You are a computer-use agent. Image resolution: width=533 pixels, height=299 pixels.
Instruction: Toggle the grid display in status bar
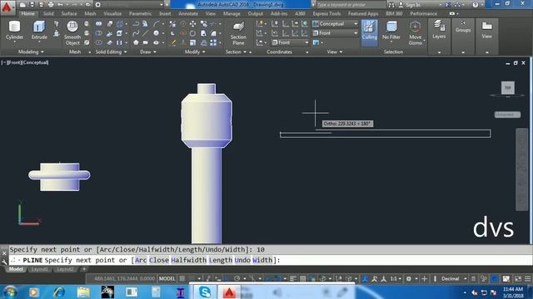click(x=182, y=279)
